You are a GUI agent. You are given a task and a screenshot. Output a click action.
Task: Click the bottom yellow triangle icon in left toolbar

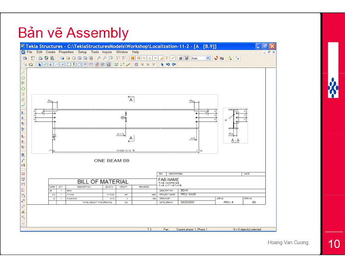click(23, 212)
